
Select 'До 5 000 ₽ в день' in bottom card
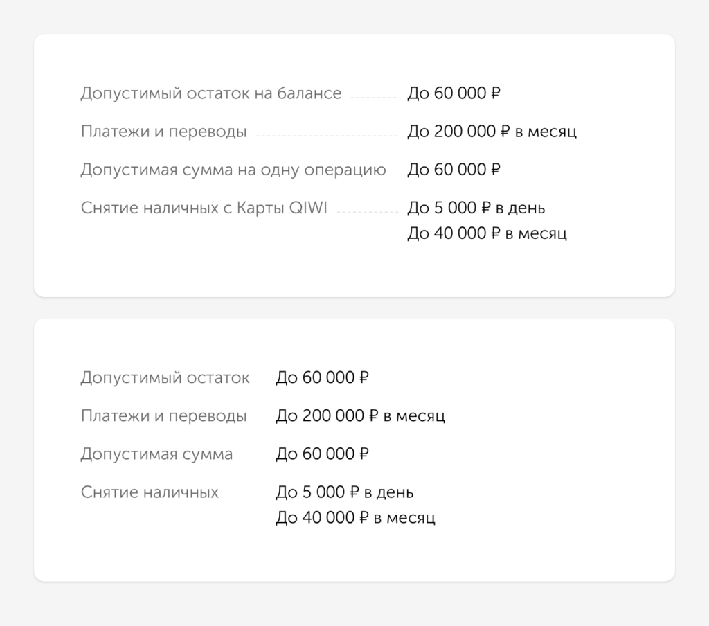tap(345, 492)
